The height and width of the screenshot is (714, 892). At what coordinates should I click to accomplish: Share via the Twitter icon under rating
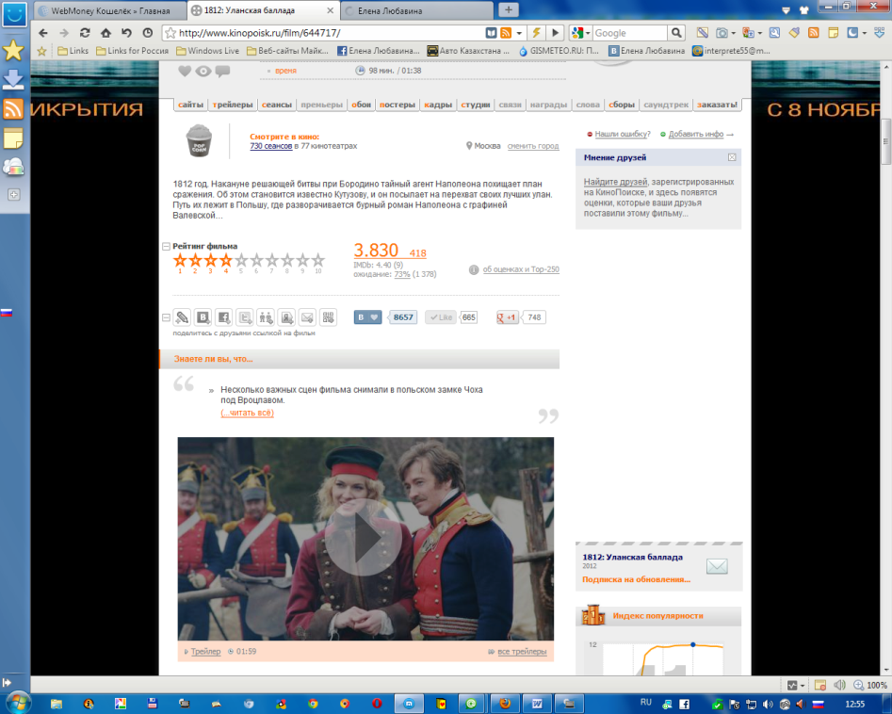tap(245, 316)
